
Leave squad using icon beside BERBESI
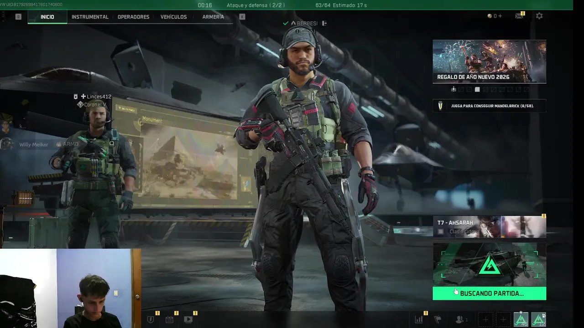coord(324,23)
